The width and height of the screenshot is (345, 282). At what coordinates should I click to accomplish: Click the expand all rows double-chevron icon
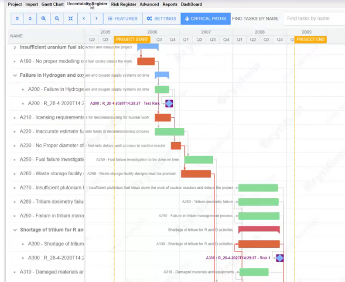click(x=17, y=18)
